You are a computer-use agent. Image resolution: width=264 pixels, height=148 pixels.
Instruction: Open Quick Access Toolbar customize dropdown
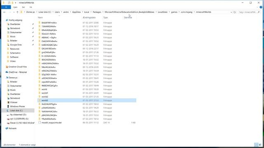[16, 3]
